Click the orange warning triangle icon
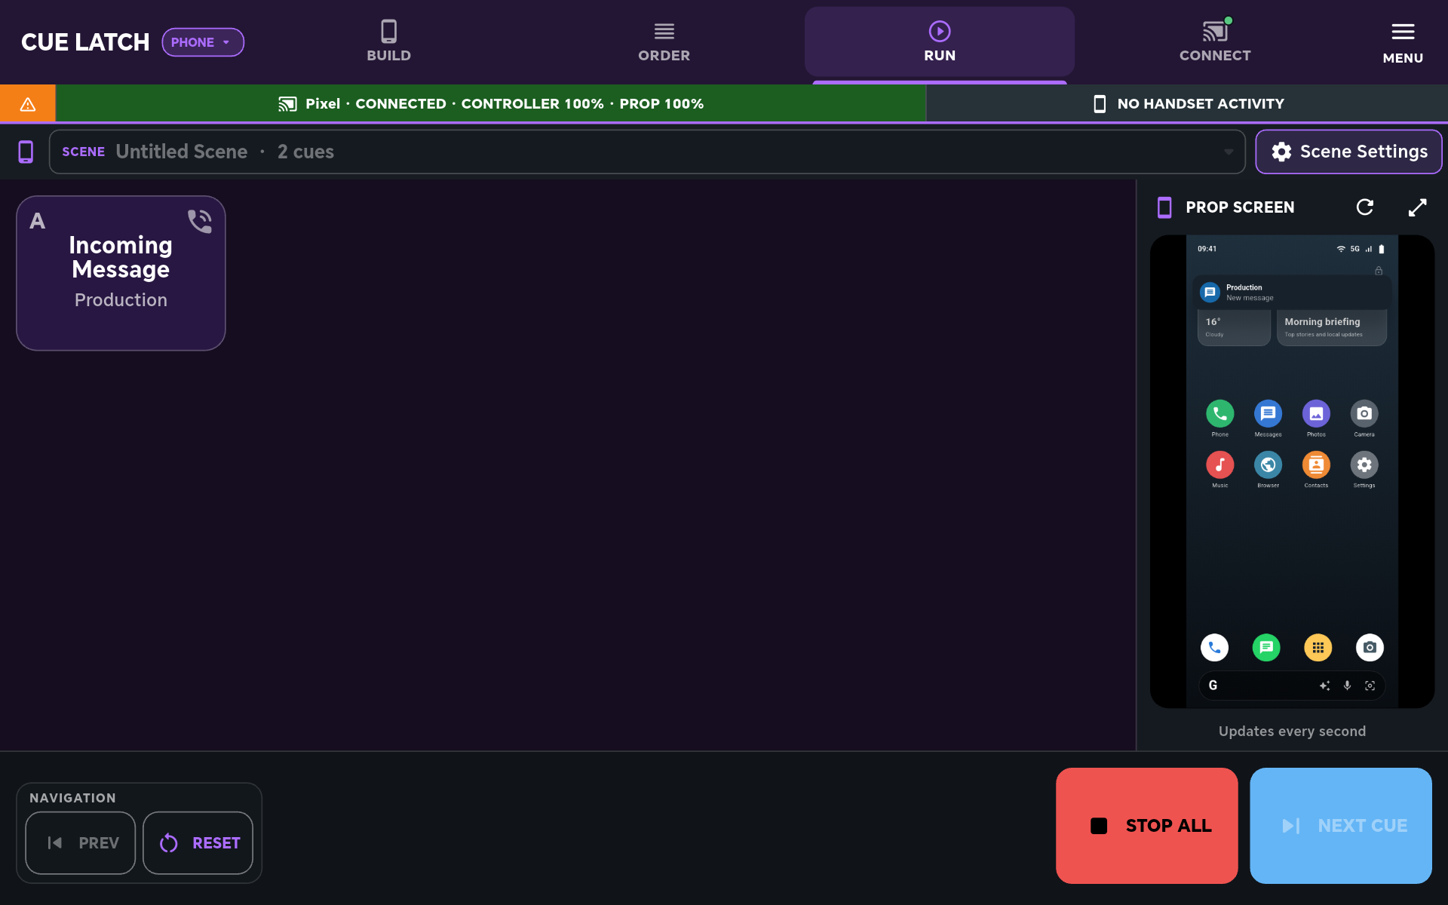This screenshot has height=905, width=1448. [x=28, y=104]
